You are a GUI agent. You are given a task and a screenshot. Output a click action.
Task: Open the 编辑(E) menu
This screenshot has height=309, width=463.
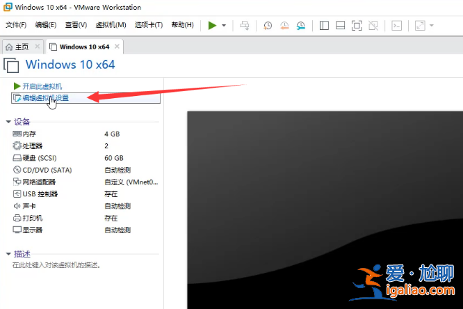pyautogui.click(x=46, y=25)
